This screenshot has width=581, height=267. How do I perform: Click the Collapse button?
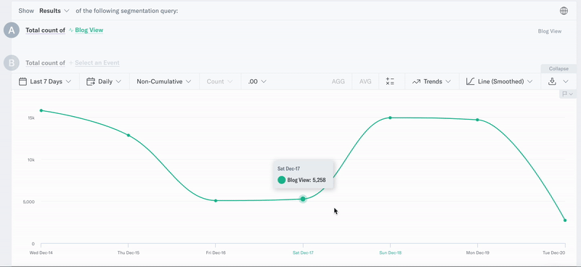coord(558,69)
